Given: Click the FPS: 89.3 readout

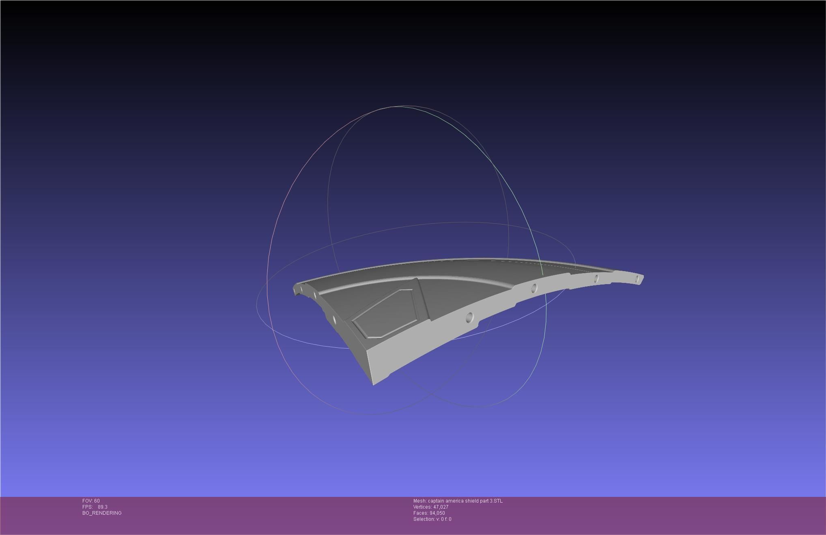Looking at the screenshot, I should (95, 507).
